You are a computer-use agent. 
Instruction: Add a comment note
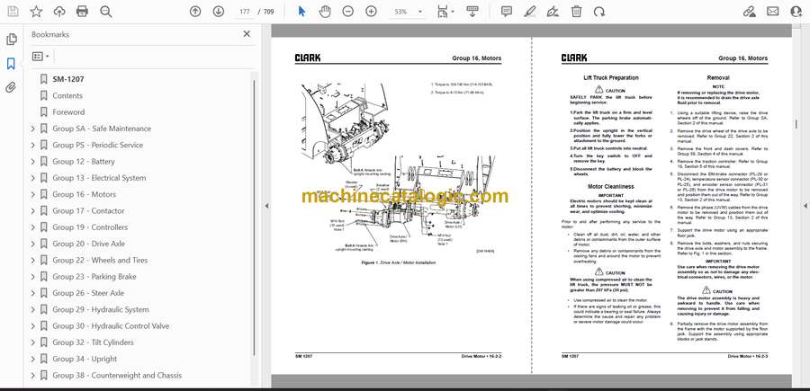pyautogui.click(x=507, y=12)
